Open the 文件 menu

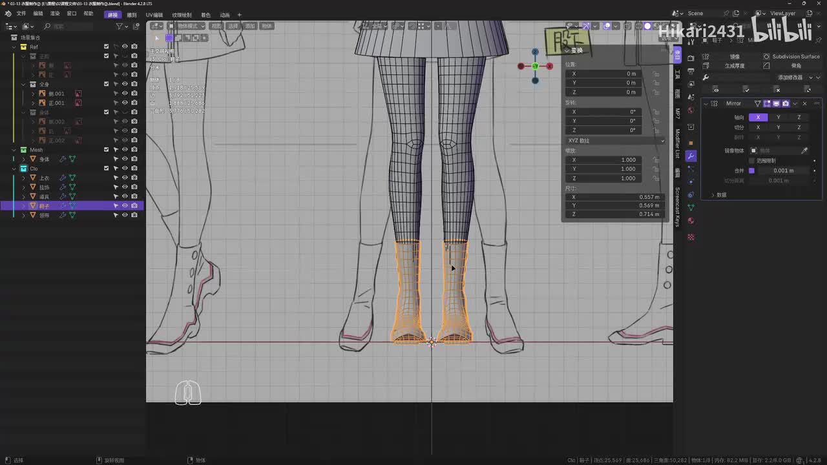coord(21,14)
